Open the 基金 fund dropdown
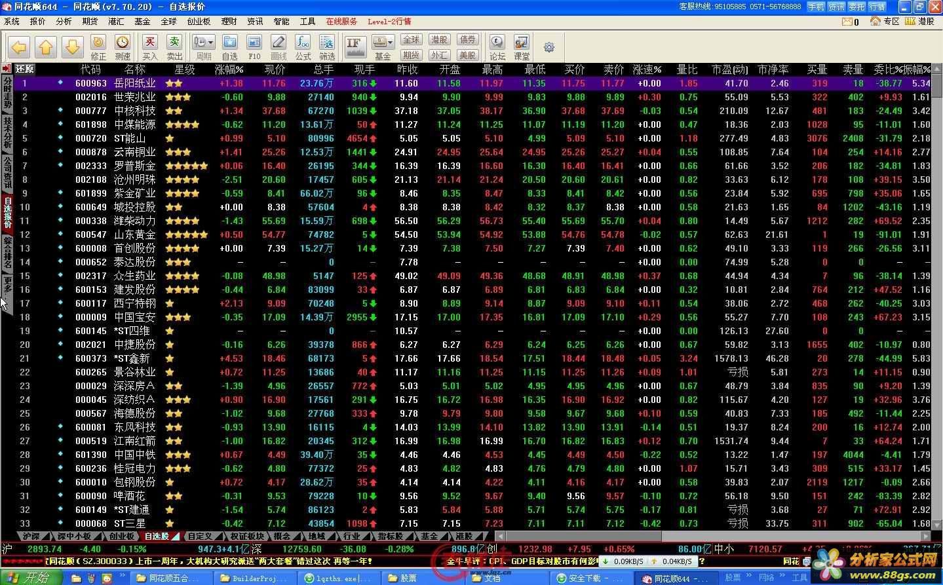 pyautogui.click(x=383, y=48)
